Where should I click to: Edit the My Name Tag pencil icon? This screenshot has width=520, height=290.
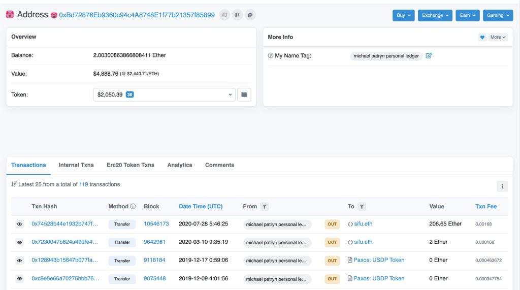(x=429, y=55)
